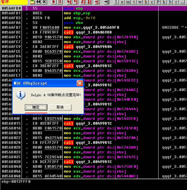The image size is (187, 190).
Task: Open Handles window with 'h' button
Action: [x=146, y=2]
